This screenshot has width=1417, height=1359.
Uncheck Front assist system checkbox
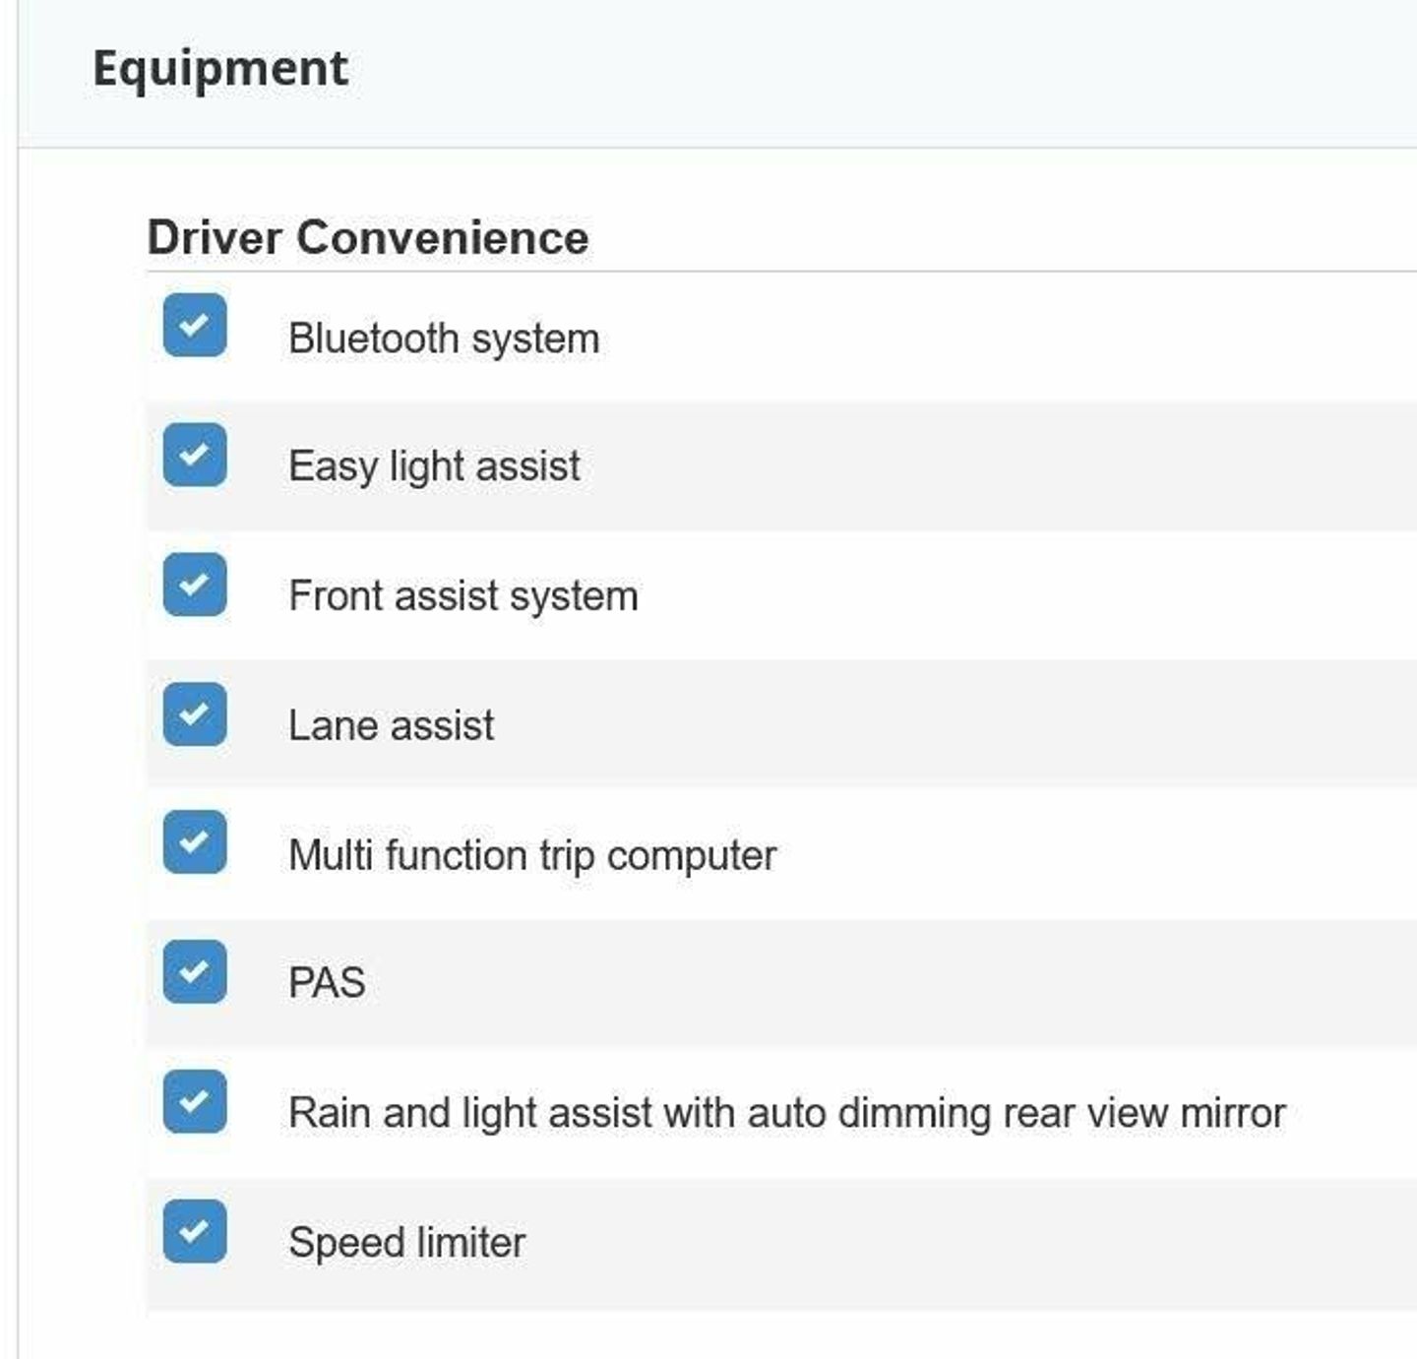coord(195,585)
